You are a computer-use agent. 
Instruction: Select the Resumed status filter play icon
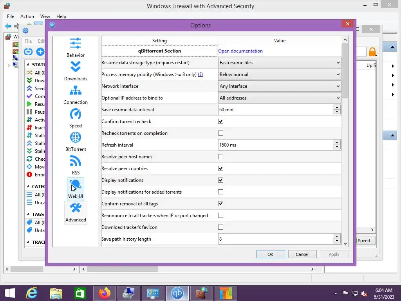click(29, 104)
